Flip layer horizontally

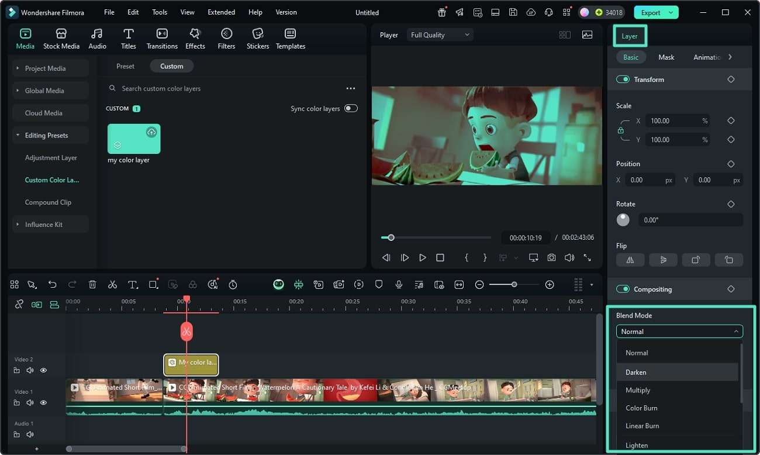click(630, 260)
